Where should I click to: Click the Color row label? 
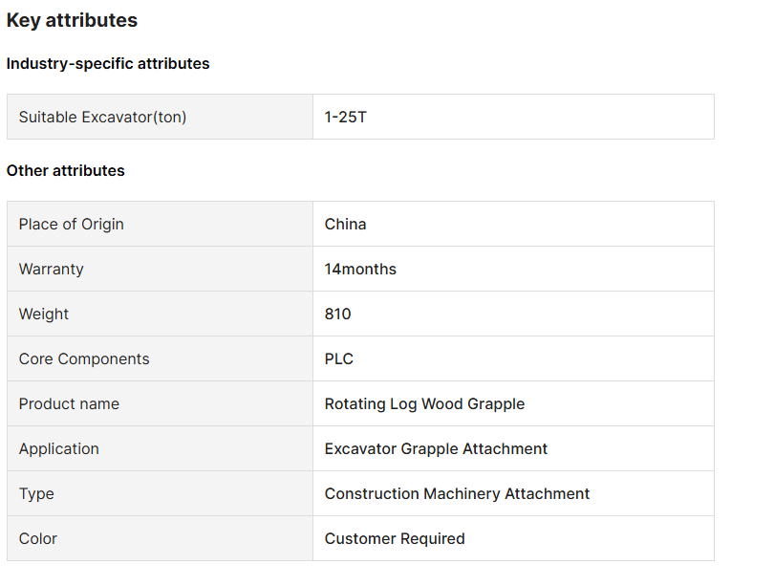click(x=38, y=539)
